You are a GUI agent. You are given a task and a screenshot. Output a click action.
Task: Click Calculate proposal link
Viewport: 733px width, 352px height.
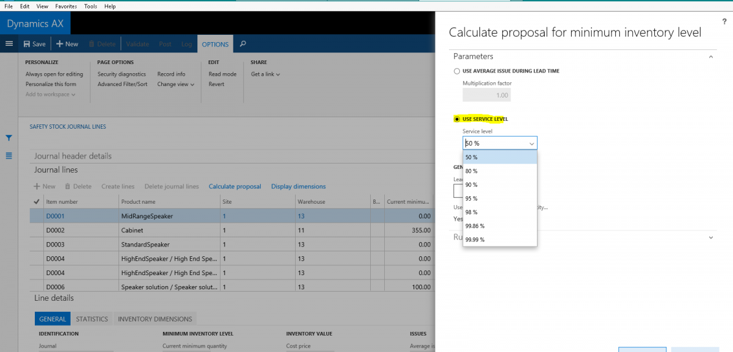click(x=235, y=187)
